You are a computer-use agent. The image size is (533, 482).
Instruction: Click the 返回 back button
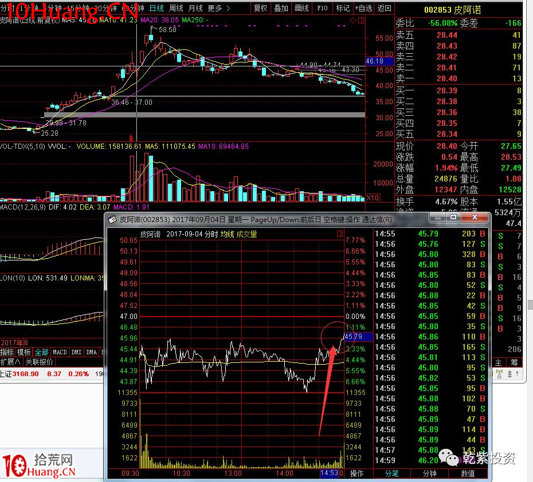pos(384,8)
